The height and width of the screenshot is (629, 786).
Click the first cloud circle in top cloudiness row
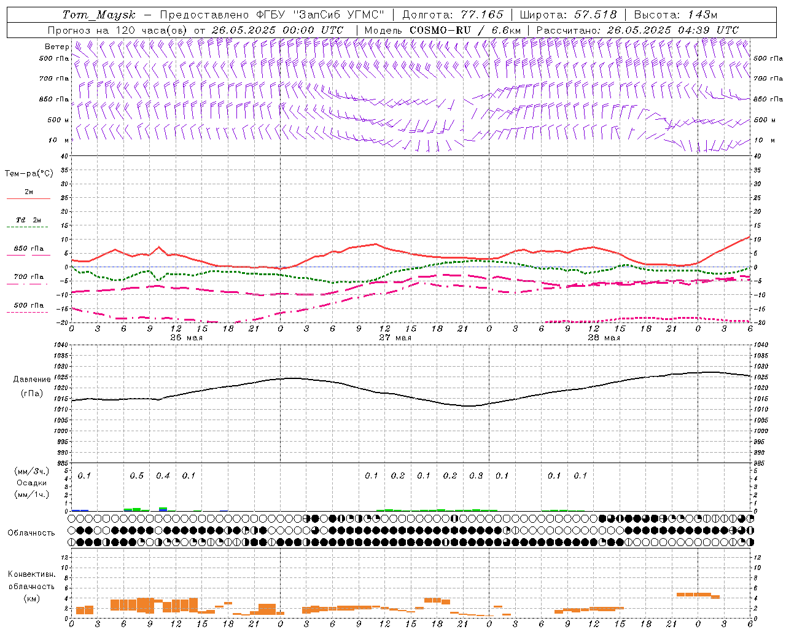[x=71, y=518]
